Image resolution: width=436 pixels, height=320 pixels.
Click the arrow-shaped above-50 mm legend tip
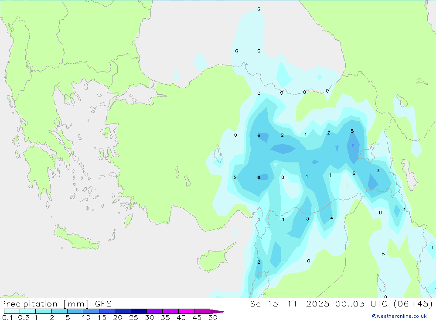tap(218, 311)
